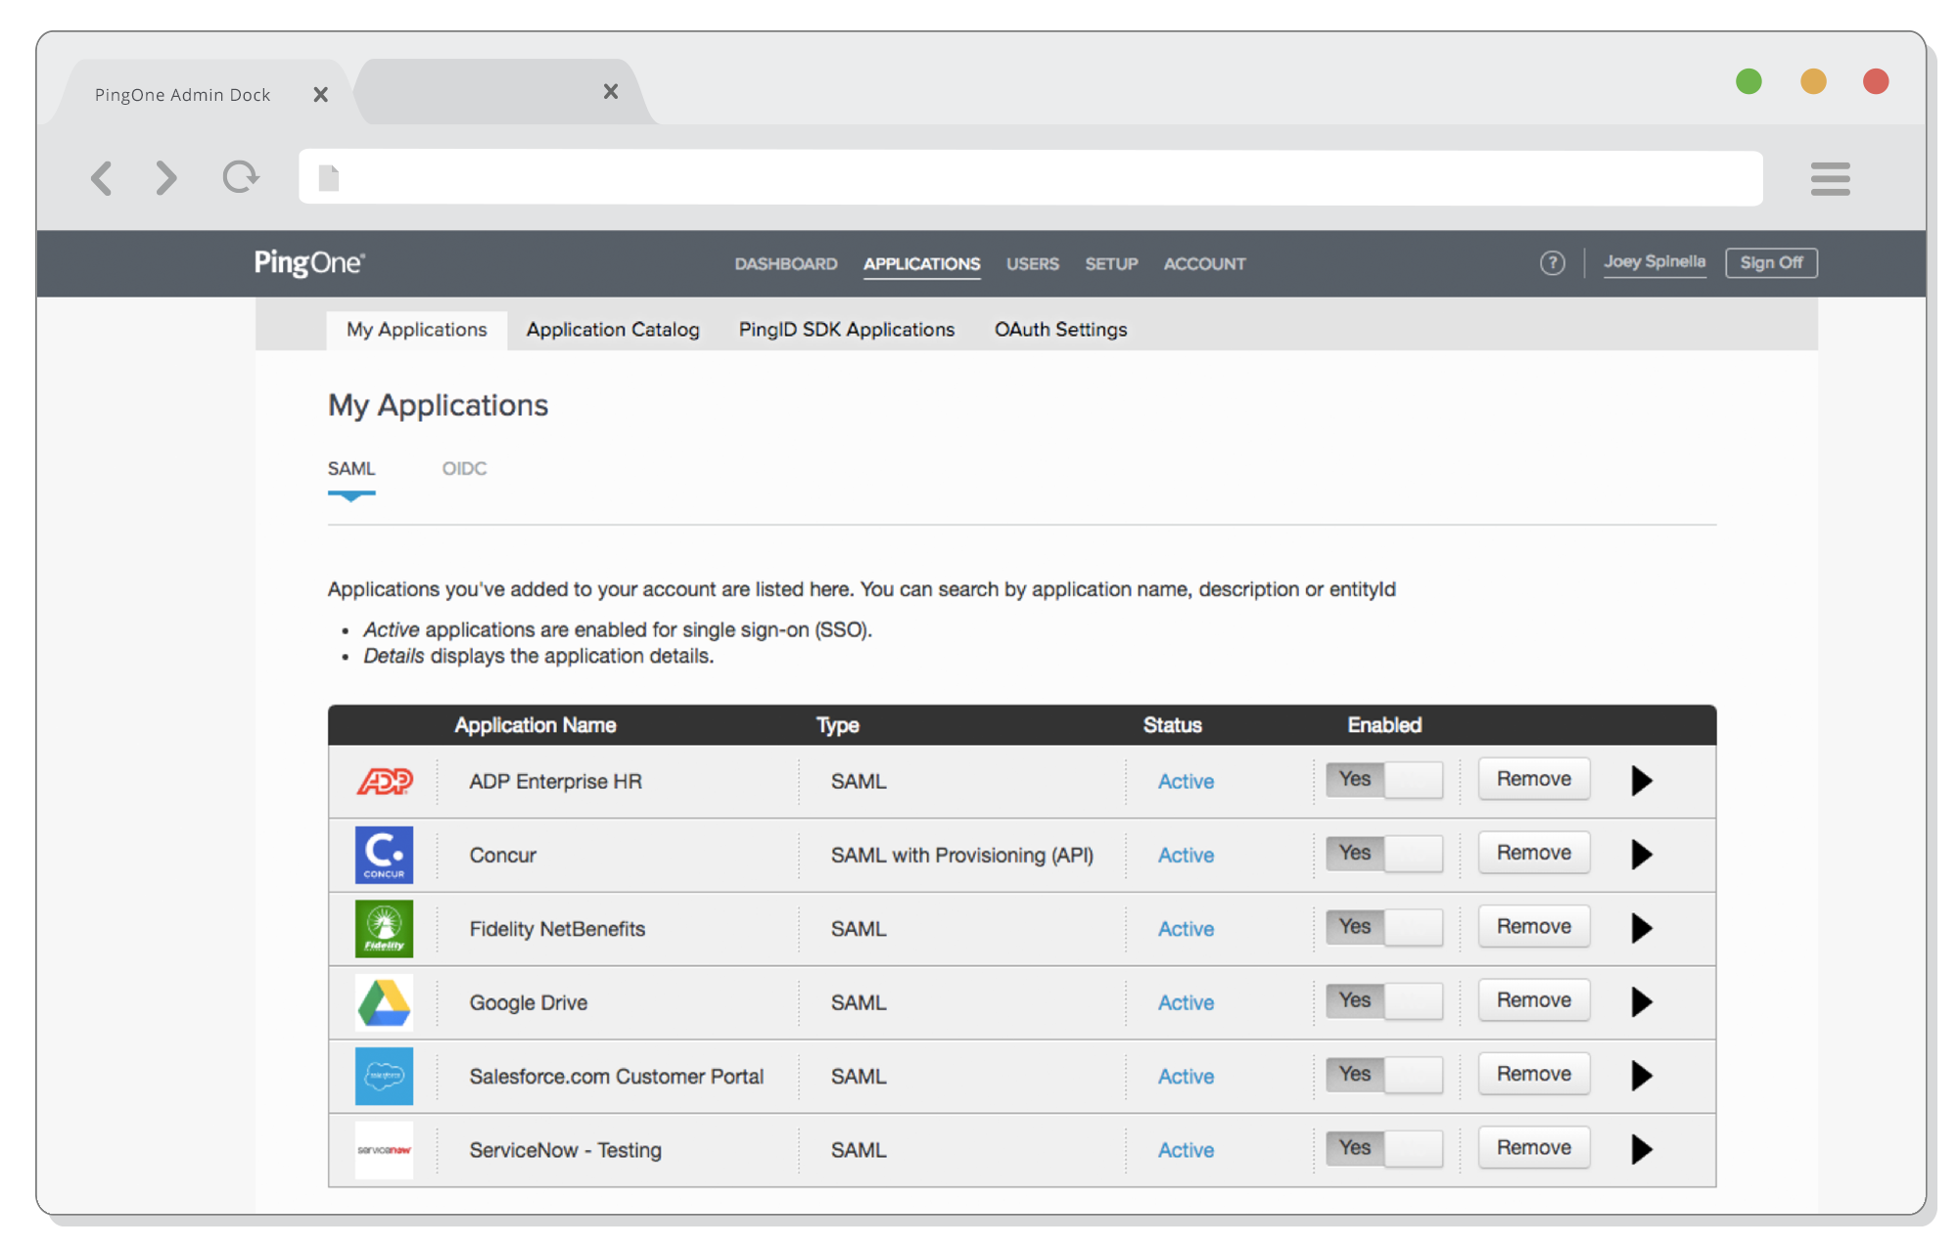Open the browser hamburger menu icon
Screen dimensions: 1958x1249
coord(1830,178)
